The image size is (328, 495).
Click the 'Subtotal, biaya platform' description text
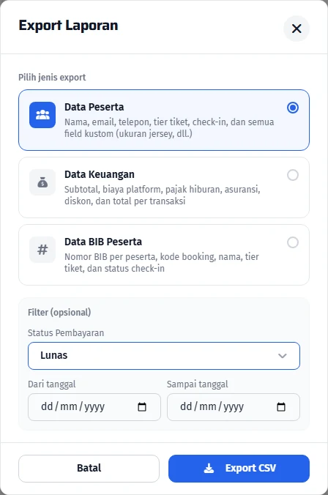click(163, 195)
